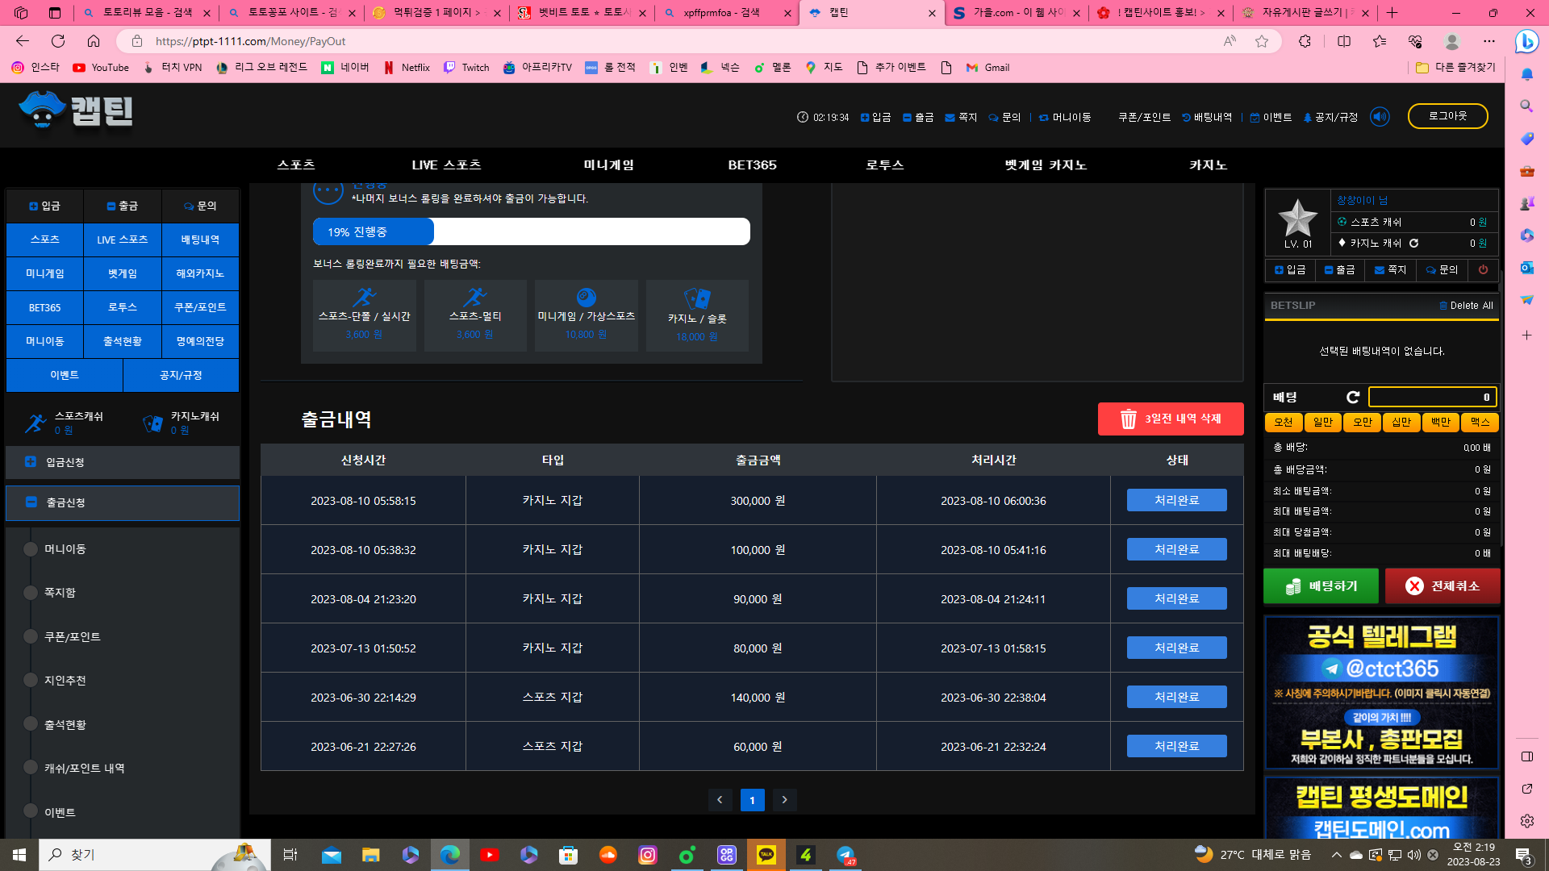This screenshot has height=871, width=1549.
Task: Open the 다른 즐겨찾기 bookmarks folder
Action: [1456, 68]
